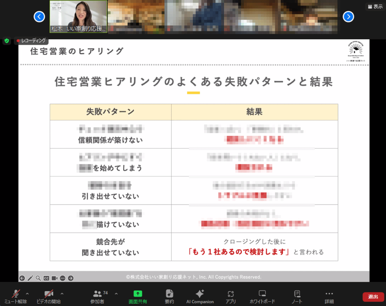Turn on camera with ビデオの開始

click(x=48, y=297)
